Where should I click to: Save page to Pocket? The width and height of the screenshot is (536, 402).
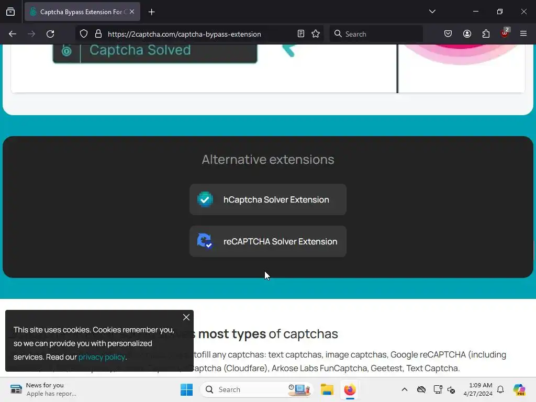[x=448, y=34]
